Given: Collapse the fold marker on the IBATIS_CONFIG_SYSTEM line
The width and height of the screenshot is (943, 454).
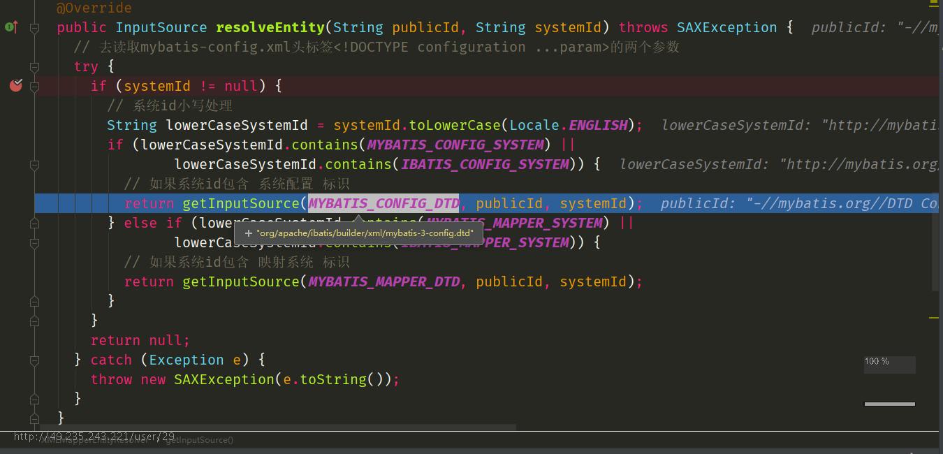Looking at the screenshot, I should coord(34,165).
